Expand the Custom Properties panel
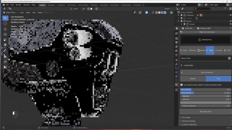 pyautogui.click(x=189, y=125)
